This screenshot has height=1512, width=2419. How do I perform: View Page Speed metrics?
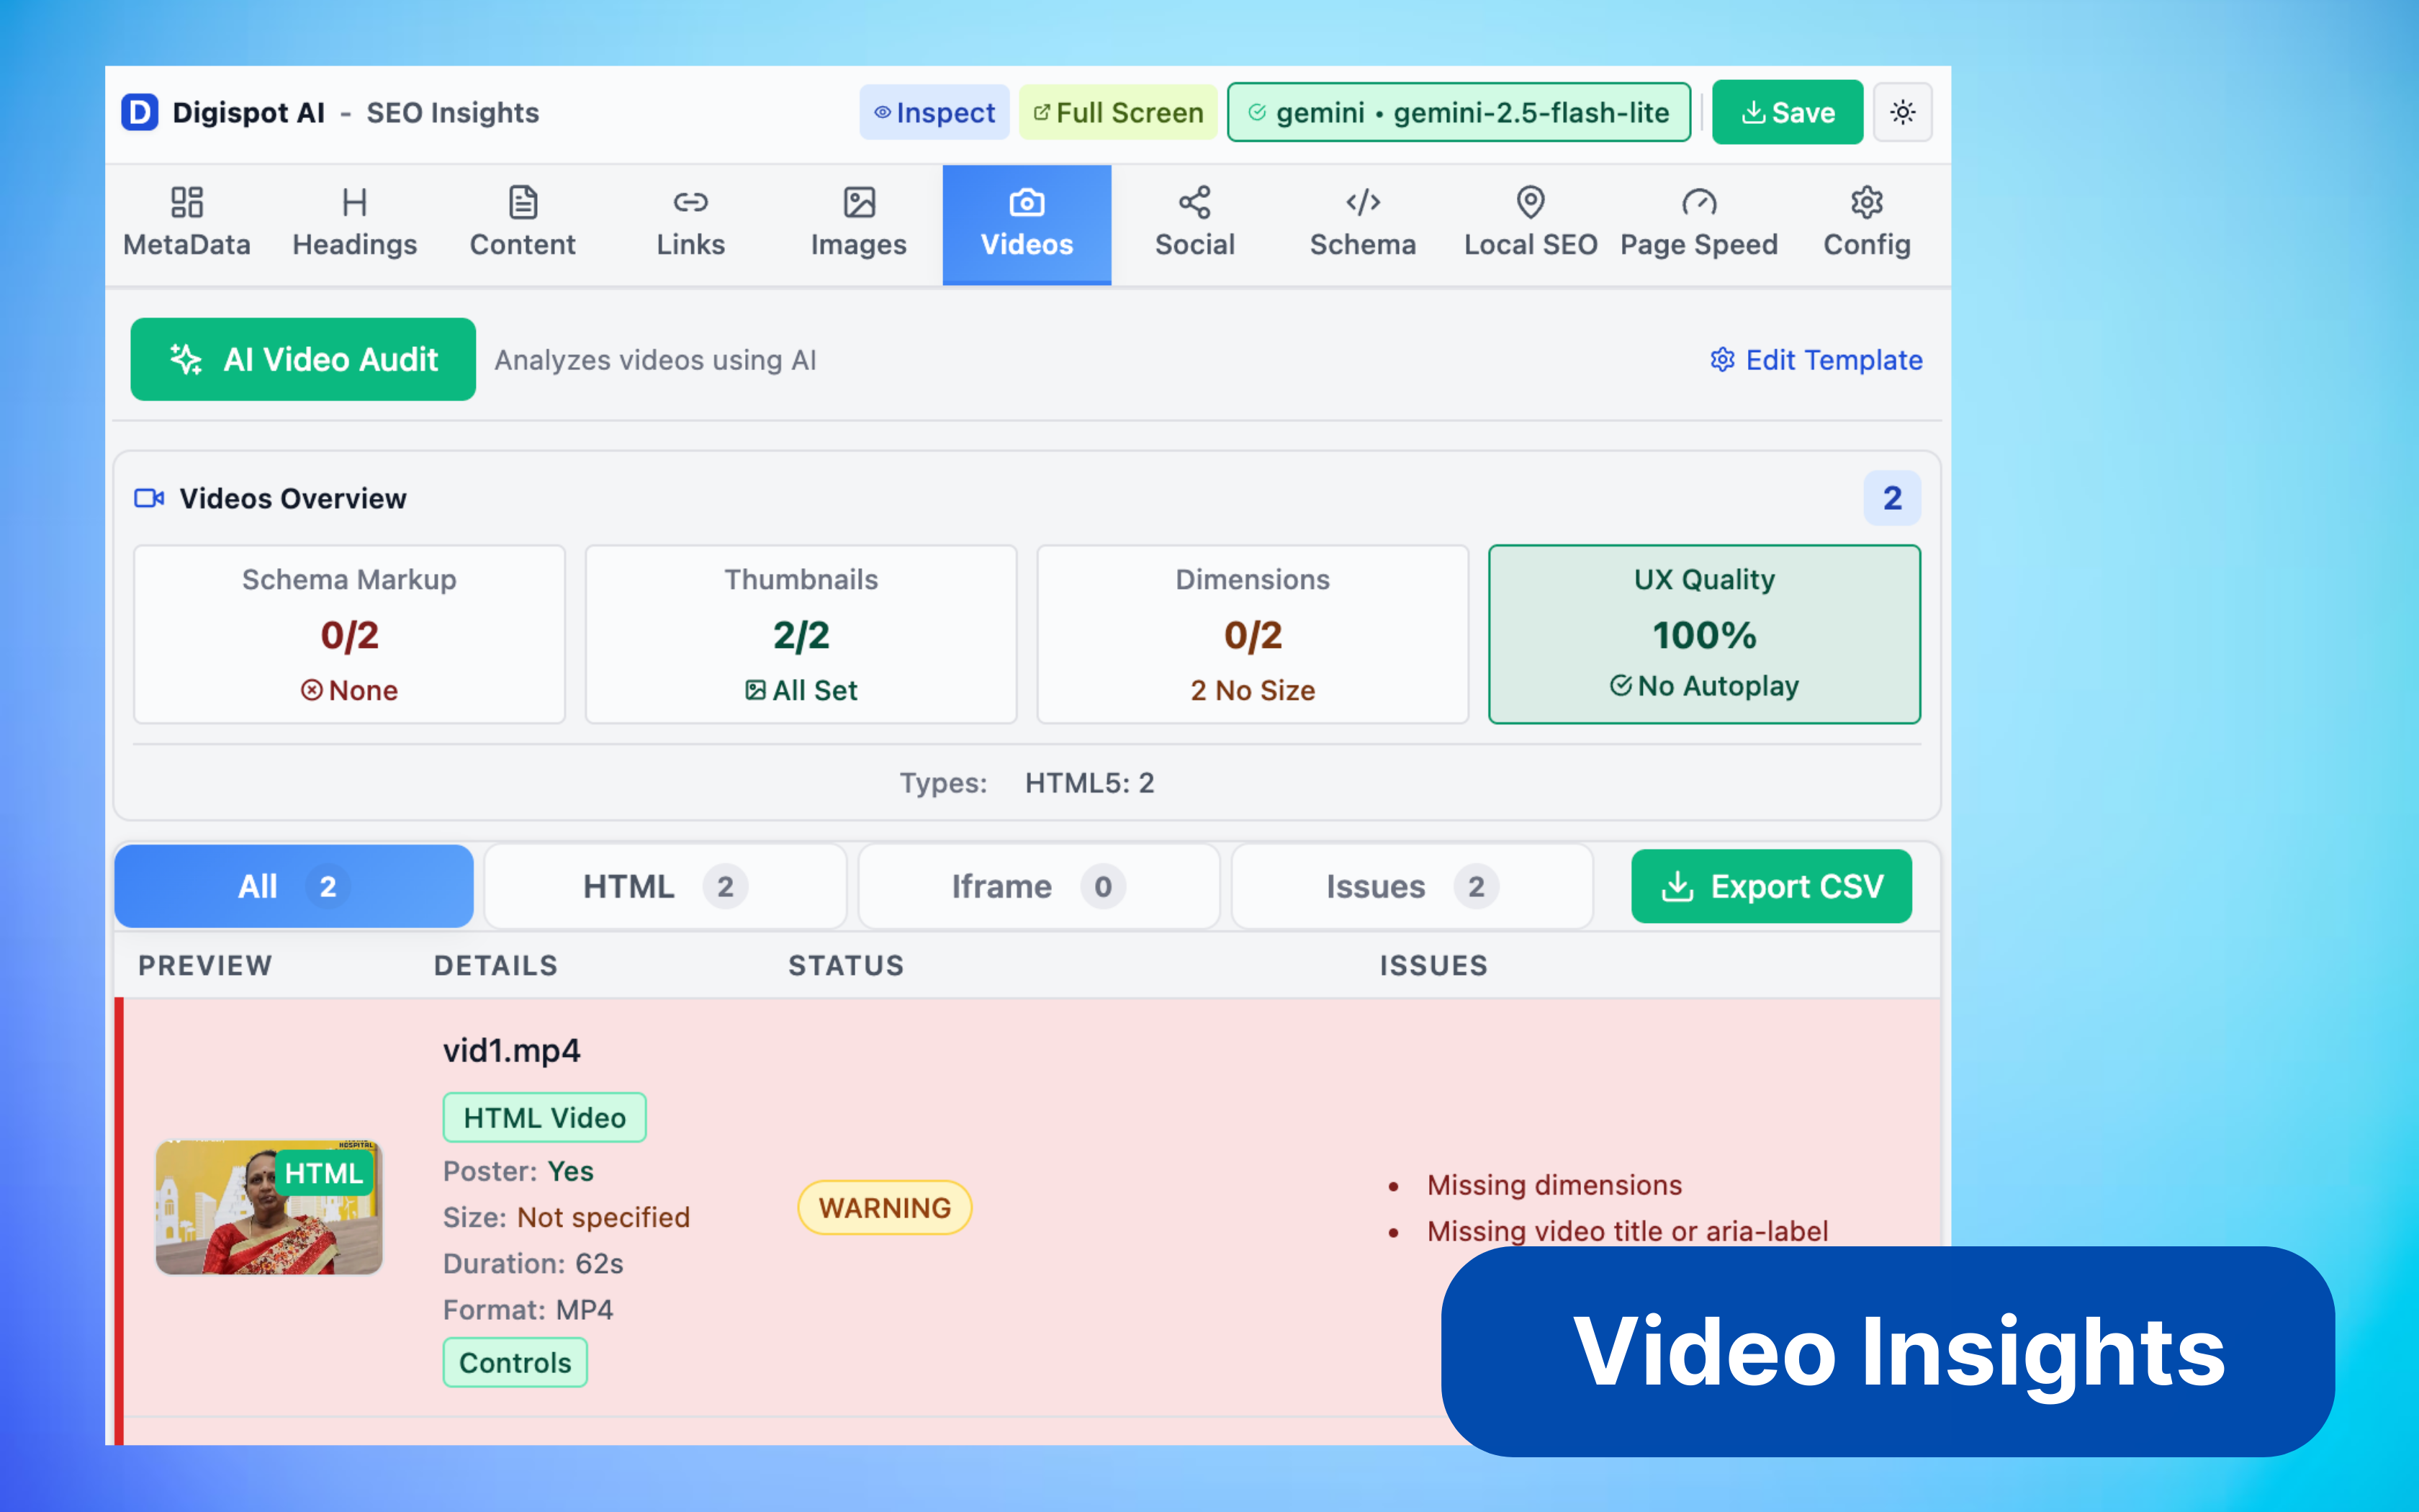point(1698,223)
